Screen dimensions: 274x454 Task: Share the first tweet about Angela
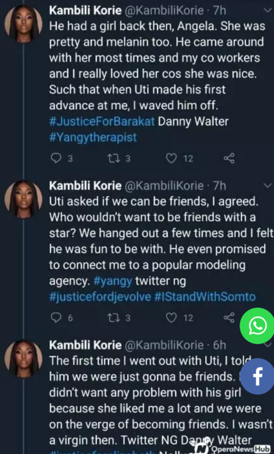pos(229,158)
